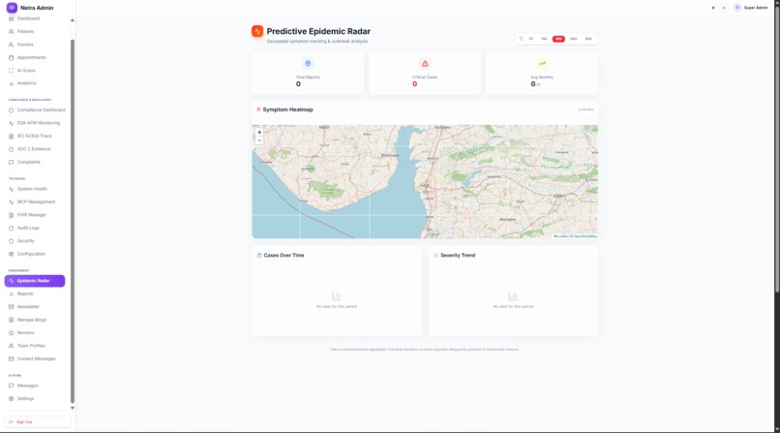Click the Total Reports location pin icon

pyautogui.click(x=308, y=63)
